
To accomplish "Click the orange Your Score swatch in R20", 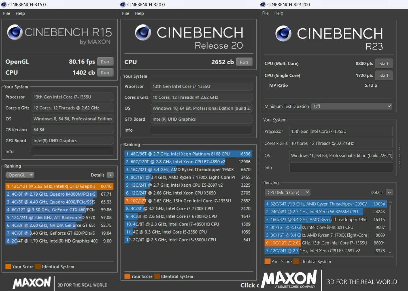I will point(127,276).
